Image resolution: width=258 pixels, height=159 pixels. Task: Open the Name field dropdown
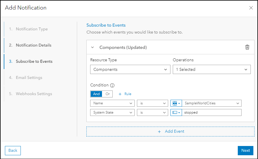(x=112, y=103)
